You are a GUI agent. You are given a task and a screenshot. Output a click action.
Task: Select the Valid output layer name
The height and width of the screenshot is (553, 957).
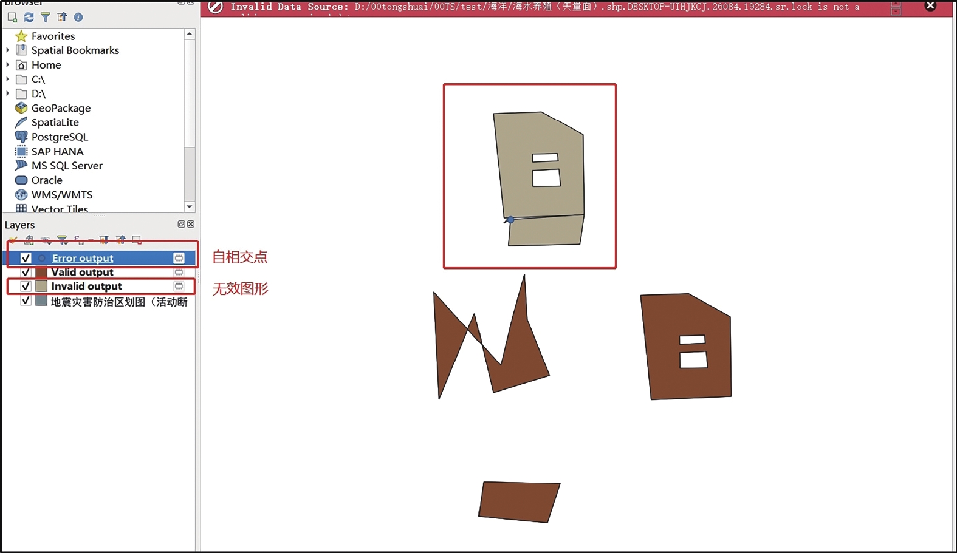pos(82,272)
